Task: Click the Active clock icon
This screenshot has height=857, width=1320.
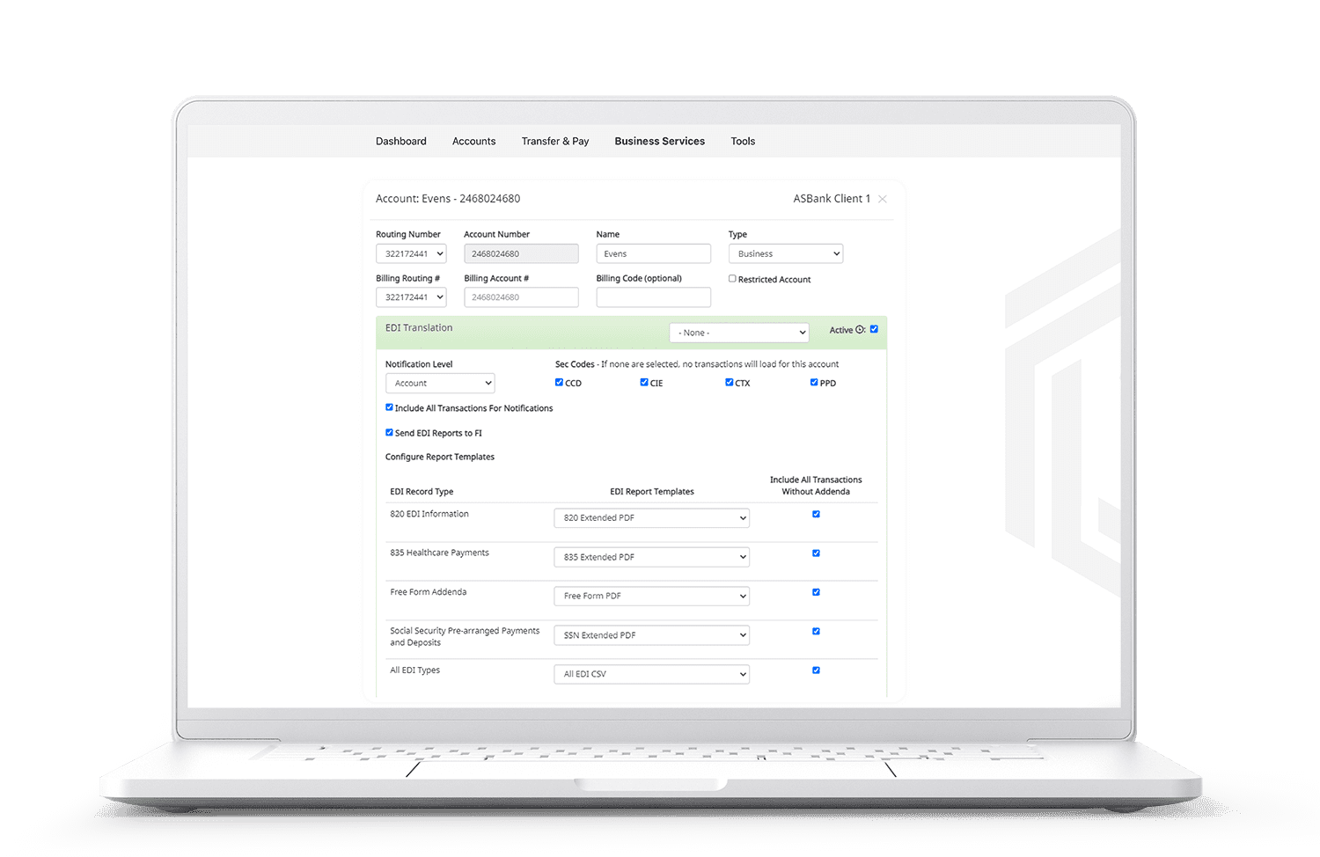Action: [860, 330]
